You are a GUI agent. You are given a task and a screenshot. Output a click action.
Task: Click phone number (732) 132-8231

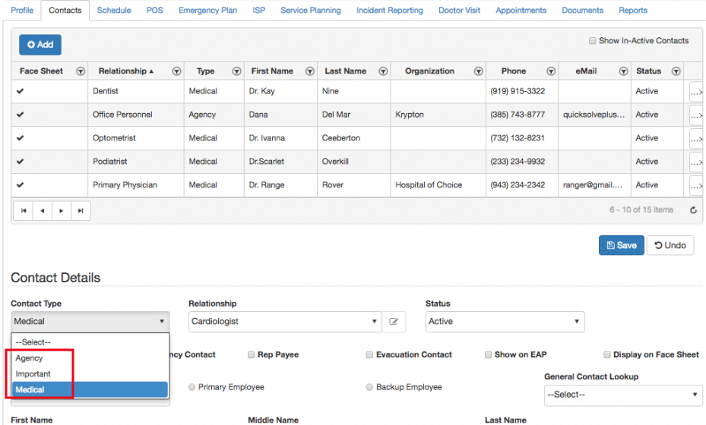(x=518, y=138)
